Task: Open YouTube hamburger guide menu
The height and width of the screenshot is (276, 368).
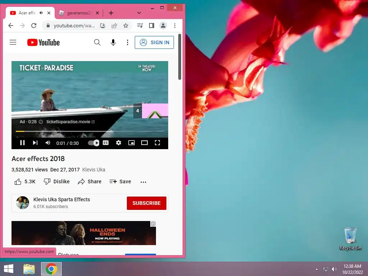Action: (x=13, y=42)
